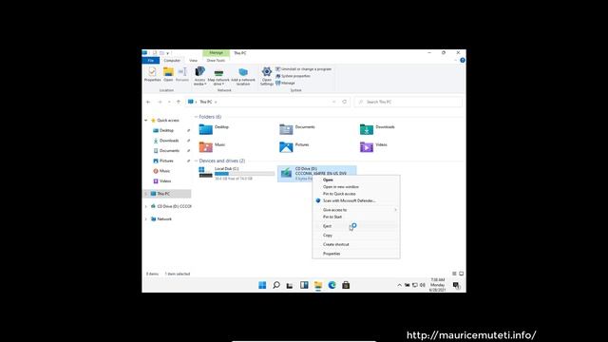
Task: Click the taskbar Search icon
Action: click(x=276, y=285)
